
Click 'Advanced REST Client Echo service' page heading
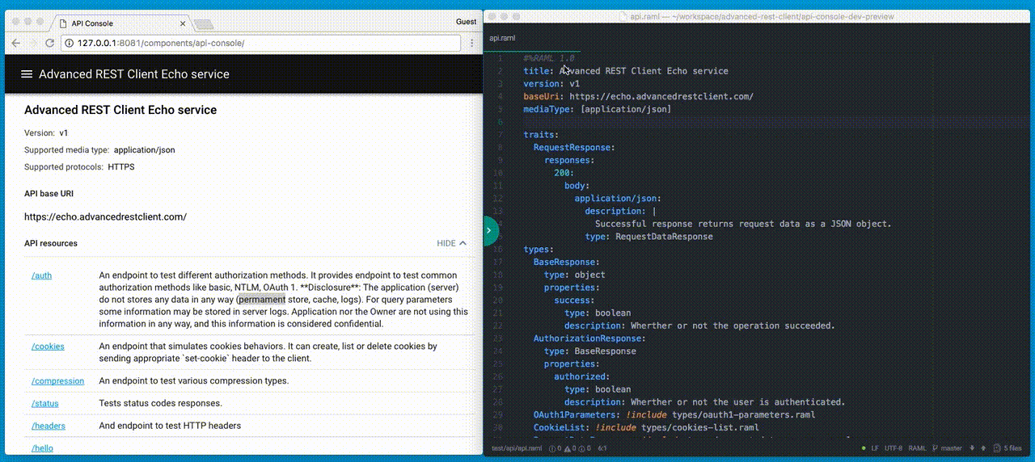click(120, 110)
